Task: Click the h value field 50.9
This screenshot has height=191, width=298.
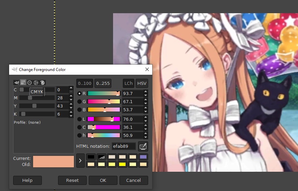Action: click(x=133, y=136)
